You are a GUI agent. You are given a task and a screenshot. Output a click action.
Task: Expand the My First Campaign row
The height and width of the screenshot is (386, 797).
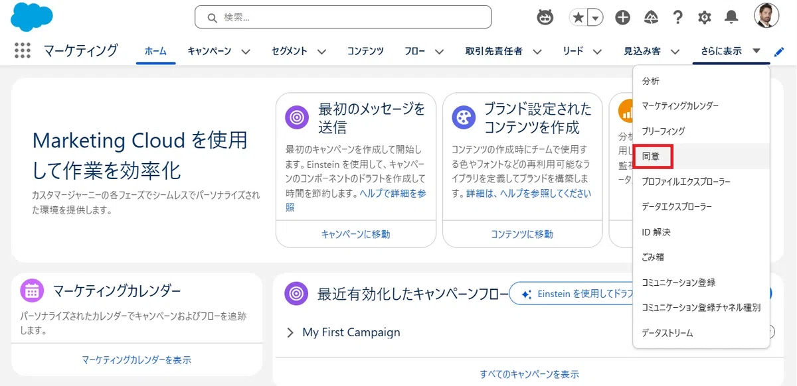click(x=290, y=333)
